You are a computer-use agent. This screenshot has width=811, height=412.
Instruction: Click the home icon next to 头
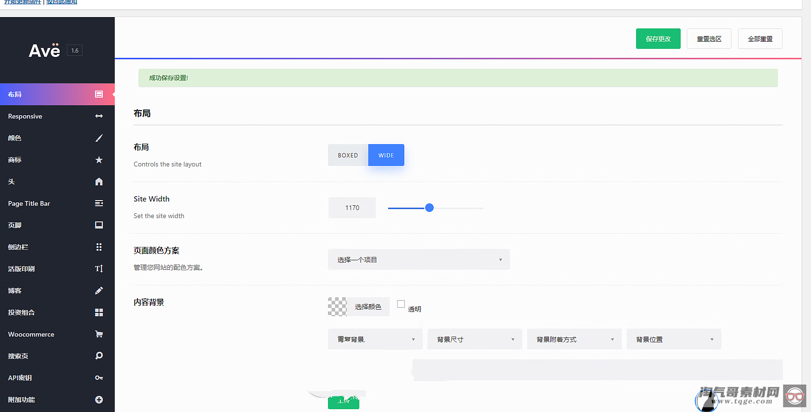click(99, 182)
